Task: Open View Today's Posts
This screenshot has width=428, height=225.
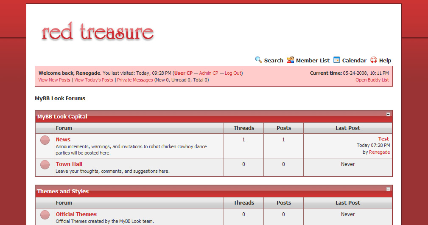Action: point(94,80)
